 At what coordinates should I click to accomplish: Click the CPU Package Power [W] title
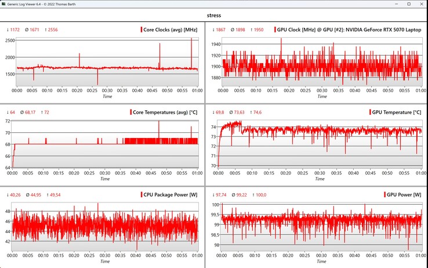pyautogui.click(x=170, y=194)
